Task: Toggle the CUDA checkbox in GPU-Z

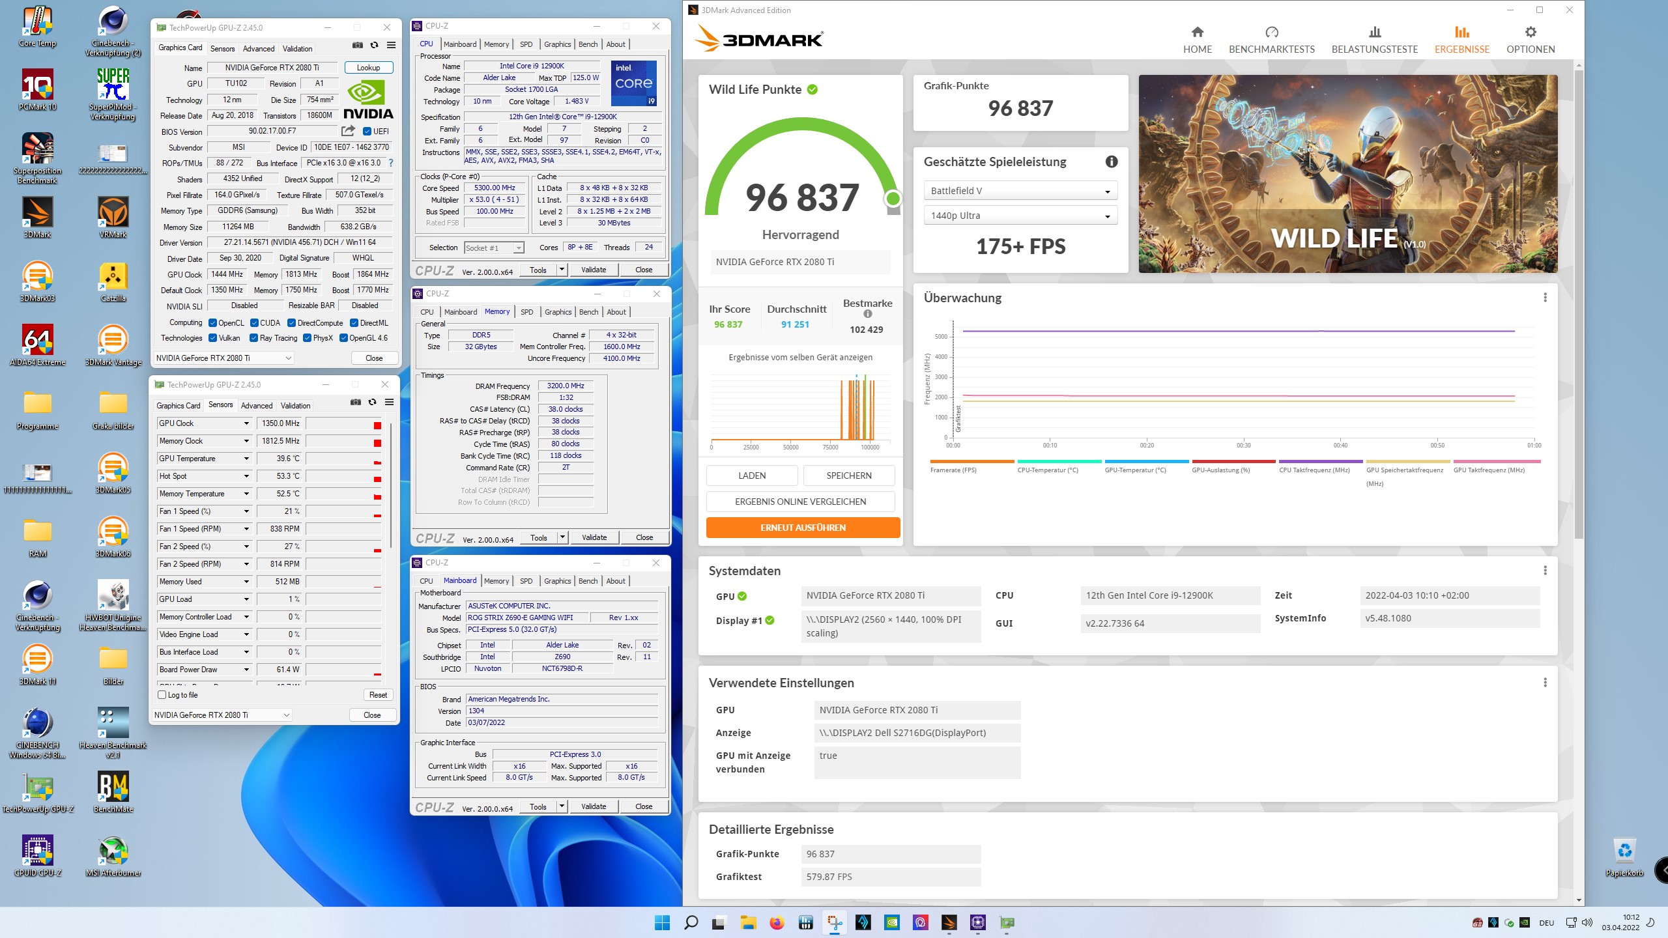Action: (x=254, y=323)
